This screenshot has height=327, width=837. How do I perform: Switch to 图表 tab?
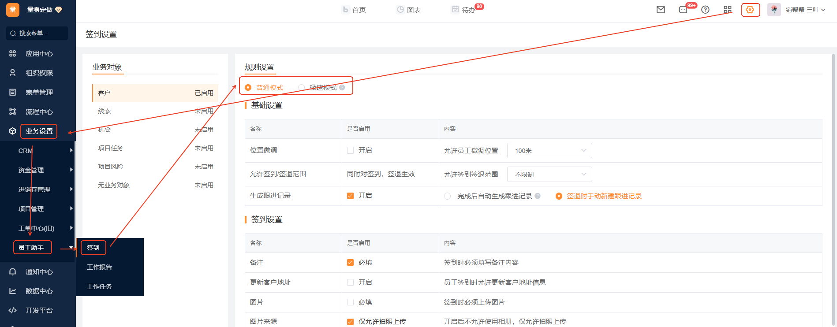pyautogui.click(x=408, y=10)
